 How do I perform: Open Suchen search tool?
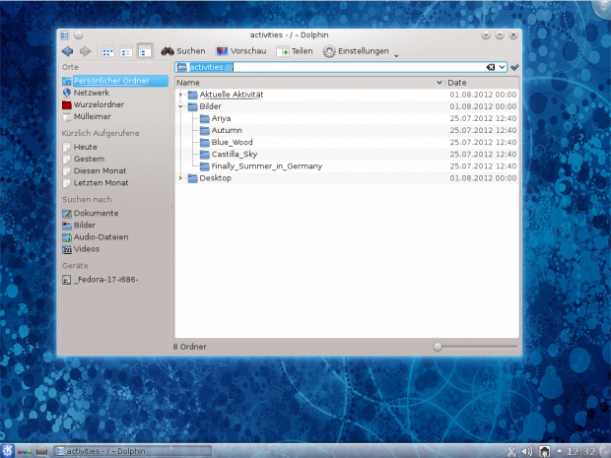click(x=183, y=51)
